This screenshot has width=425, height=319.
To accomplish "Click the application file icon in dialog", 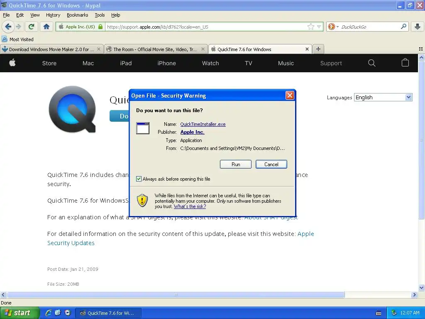I will coord(143,128).
